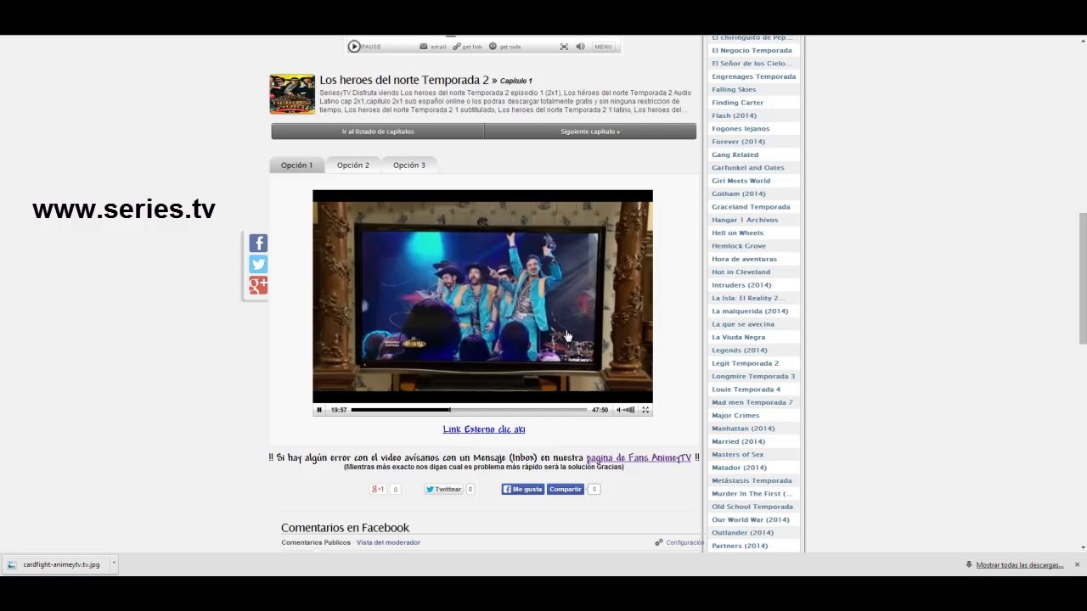Click the Facebook Me gusta button

pyautogui.click(x=522, y=489)
